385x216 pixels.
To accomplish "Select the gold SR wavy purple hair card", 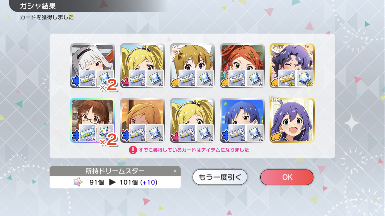I will tap(292, 66).
